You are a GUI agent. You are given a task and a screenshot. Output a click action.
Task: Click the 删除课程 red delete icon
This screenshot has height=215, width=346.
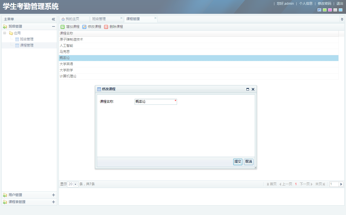[x=106, y=27]
